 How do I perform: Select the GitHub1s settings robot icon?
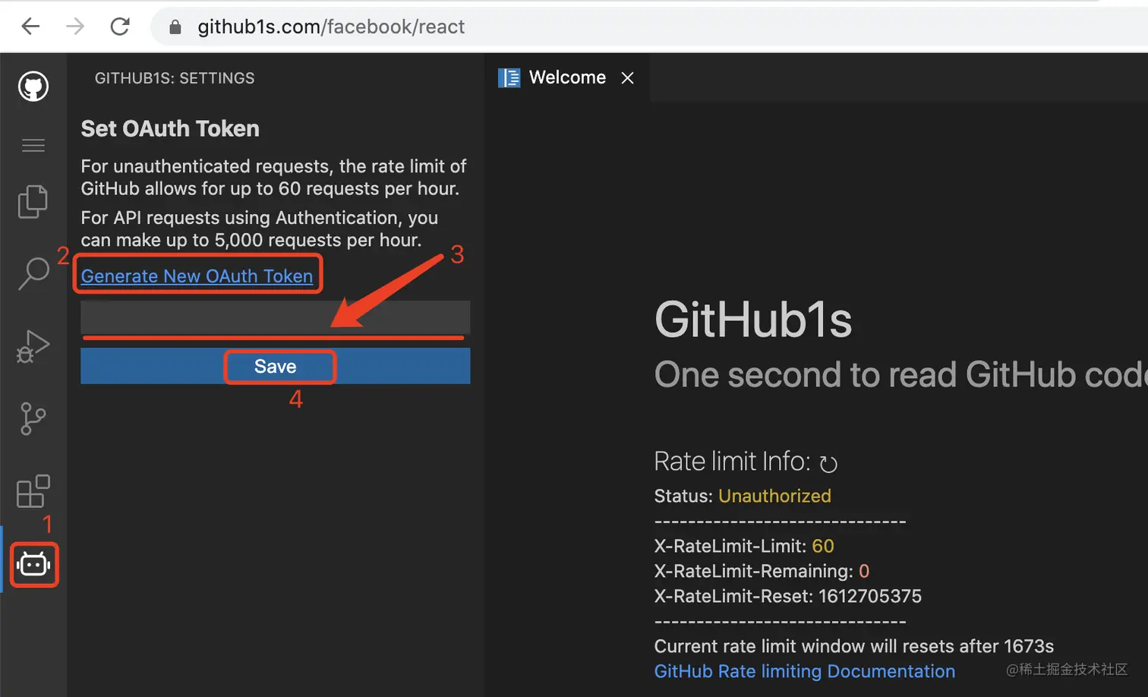coord(34,565)
